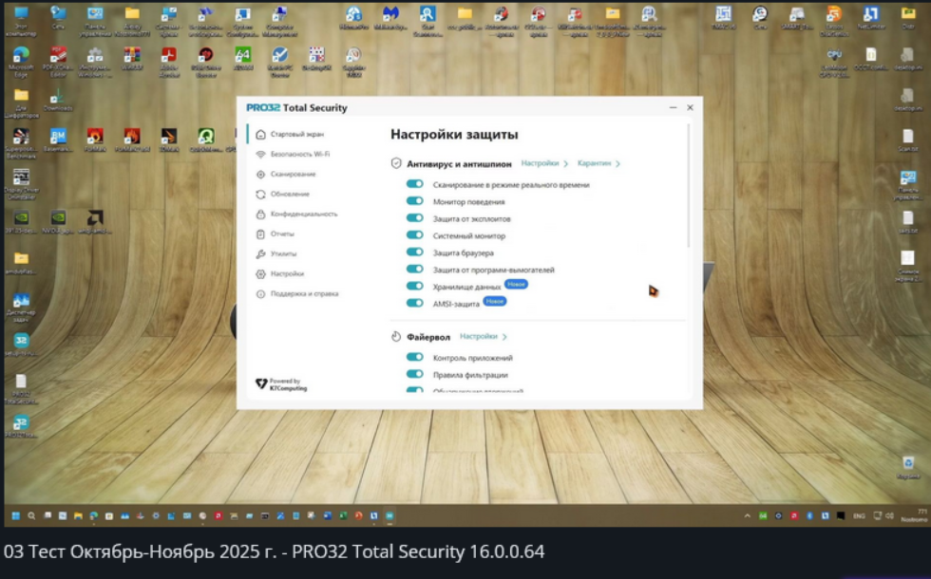Click the firewall icon beside Файервол
Viewport: 931px width, 579px height.
pyautogui.click(x=396, y=337)
